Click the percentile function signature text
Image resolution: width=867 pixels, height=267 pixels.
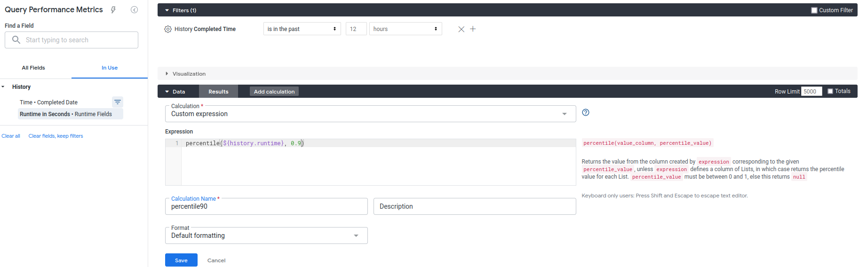[x=647, y=143]
